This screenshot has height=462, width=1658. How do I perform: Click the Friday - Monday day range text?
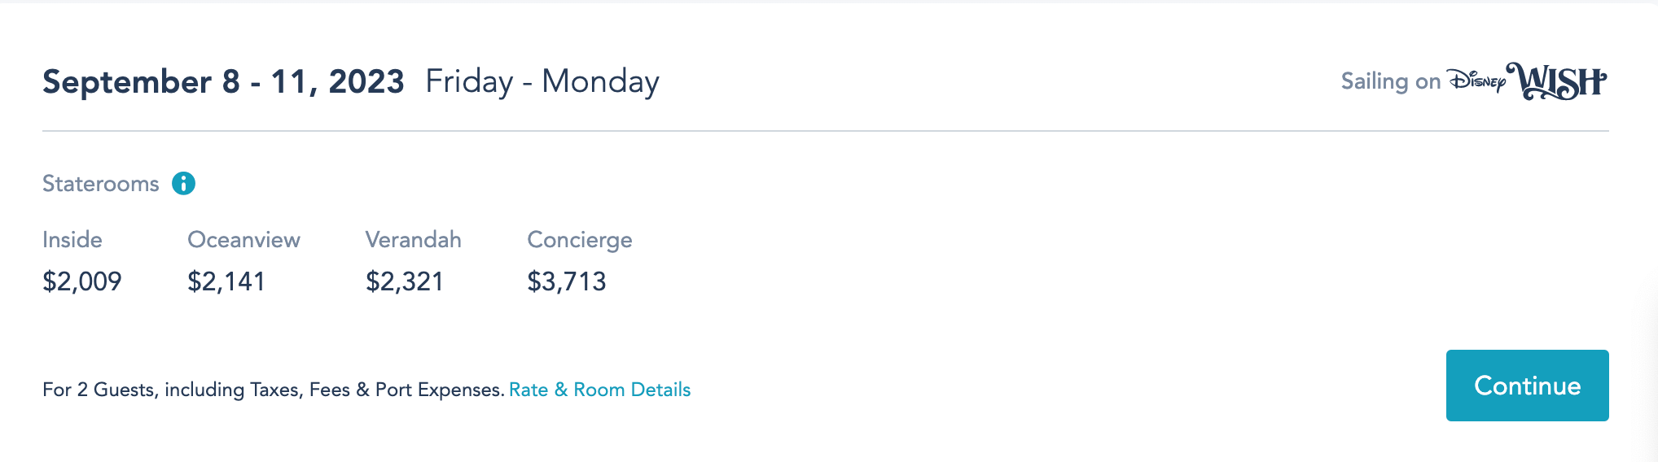(x=542, y=82)
